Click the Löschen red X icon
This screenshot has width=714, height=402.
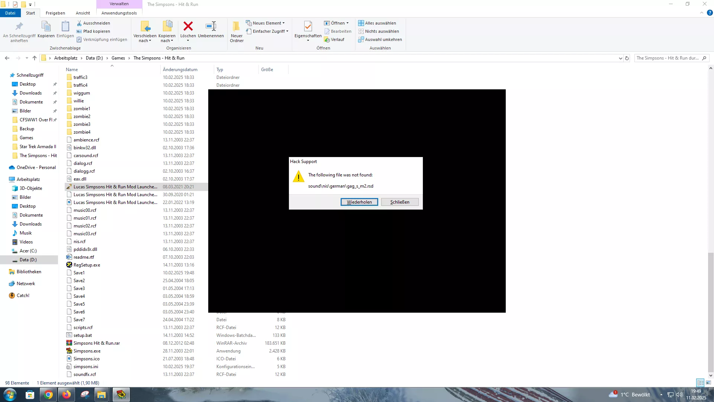pos(188,26)
